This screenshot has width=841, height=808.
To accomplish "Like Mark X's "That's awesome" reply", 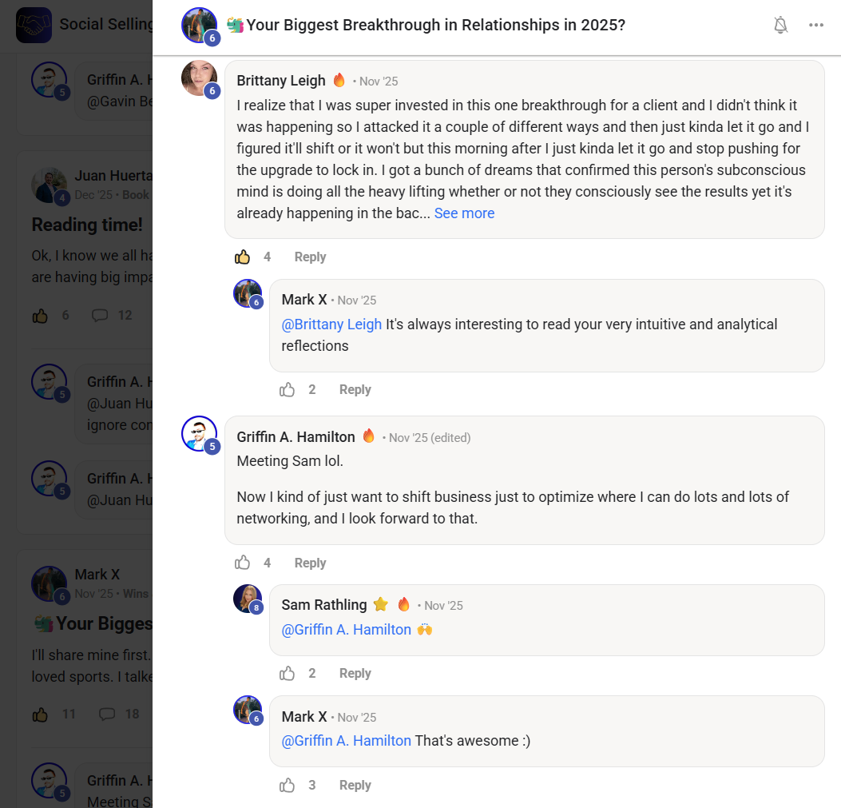I will [x=288, y=786].
